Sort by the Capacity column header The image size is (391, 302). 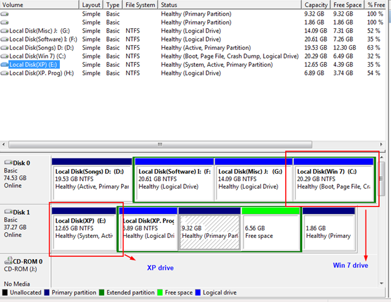pos(316,5)
